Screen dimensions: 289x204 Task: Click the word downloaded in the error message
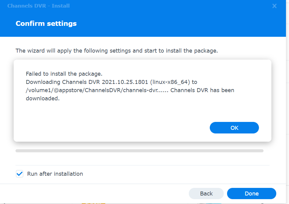42,99
